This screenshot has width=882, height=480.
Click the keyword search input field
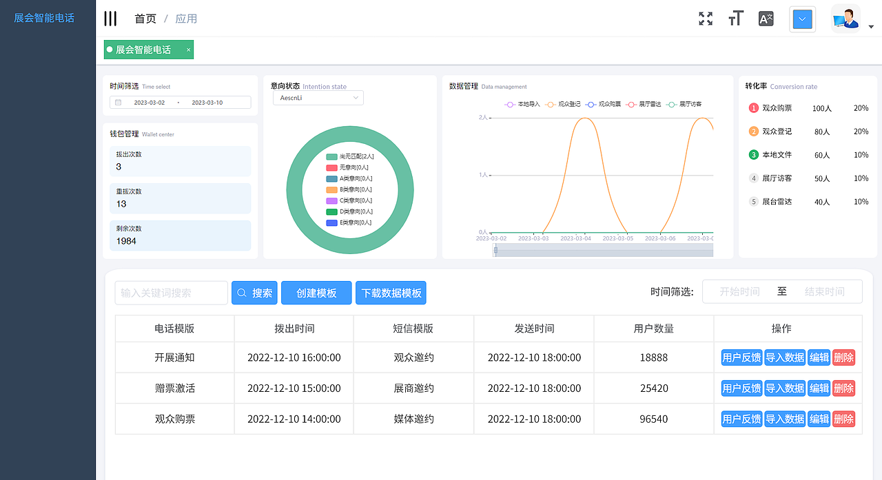[171, 292]
